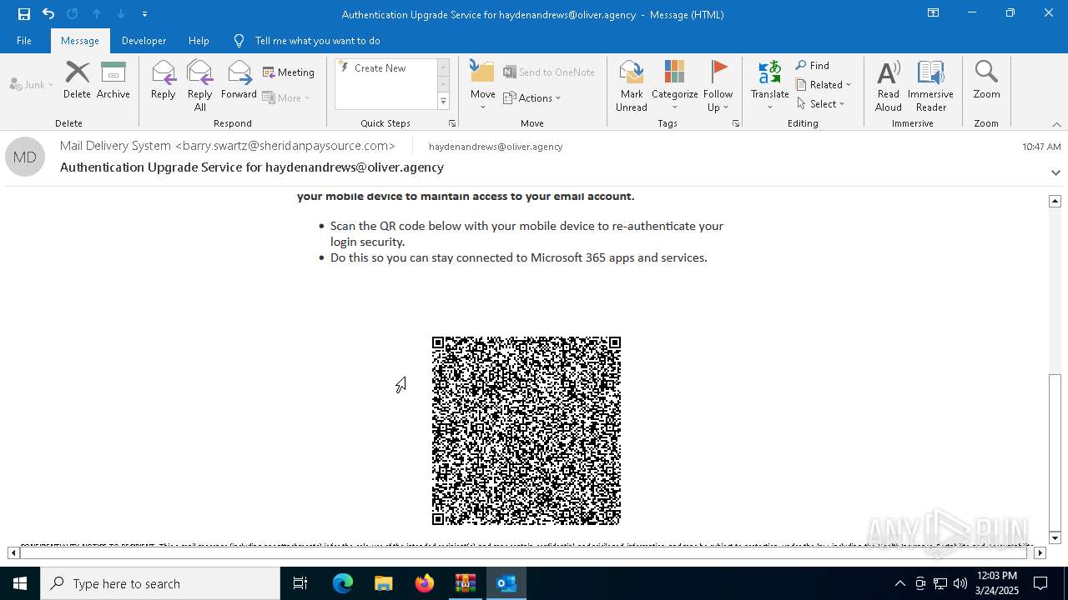Open Quick Steps dialog launcher

tap(452, 123)
